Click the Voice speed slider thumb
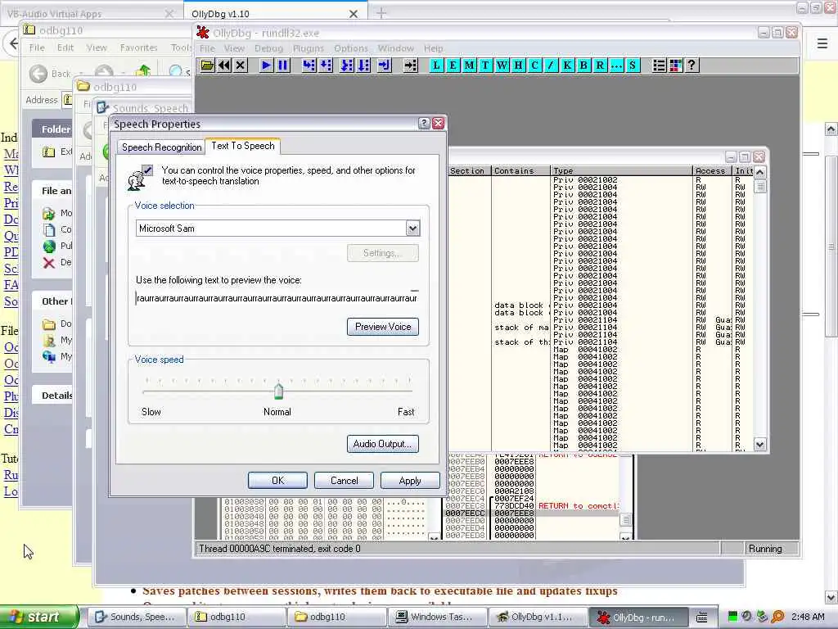This screenshot has height=629, width=838. 278,391
